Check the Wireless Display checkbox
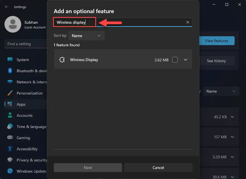The image size is (246, 179). pyautogui.click(x=175, y=59)
